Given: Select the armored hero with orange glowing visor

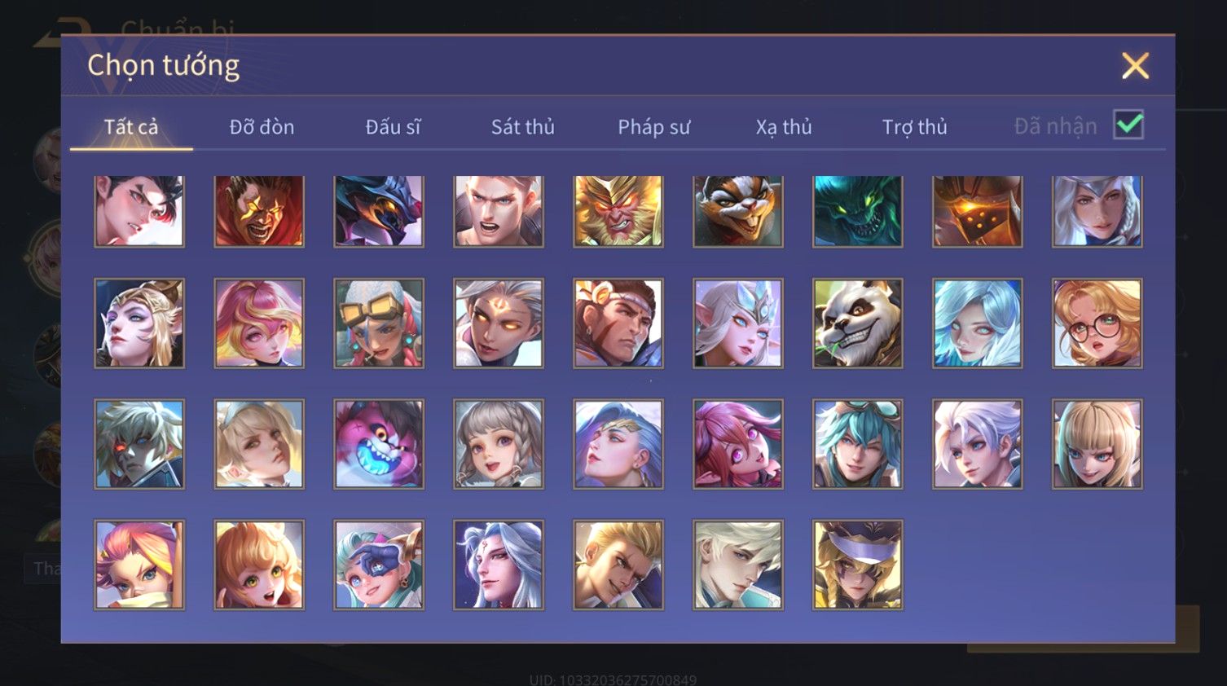Looking at the screenshot, I should [977, 211].
